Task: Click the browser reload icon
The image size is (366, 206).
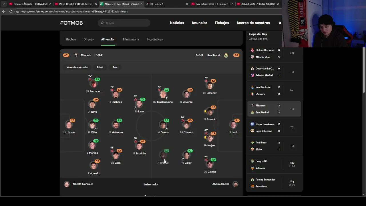Action: point(11,11)
